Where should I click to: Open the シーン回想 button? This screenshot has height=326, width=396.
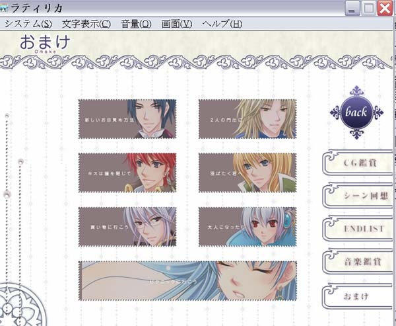pos(358,195)
